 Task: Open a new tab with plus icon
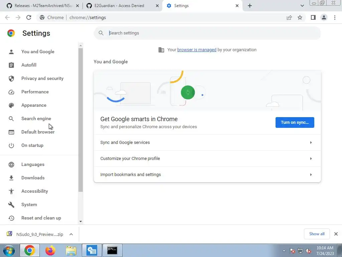point(250,6)
